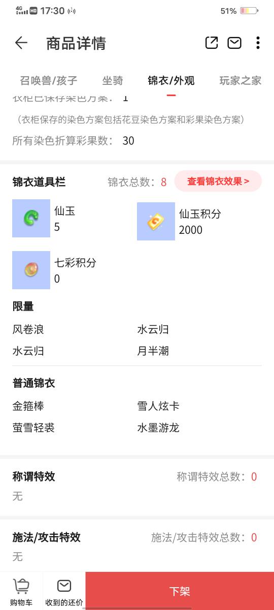Go back using the arrow icon
Screen dimensions: 274x610
click(21, 43)
